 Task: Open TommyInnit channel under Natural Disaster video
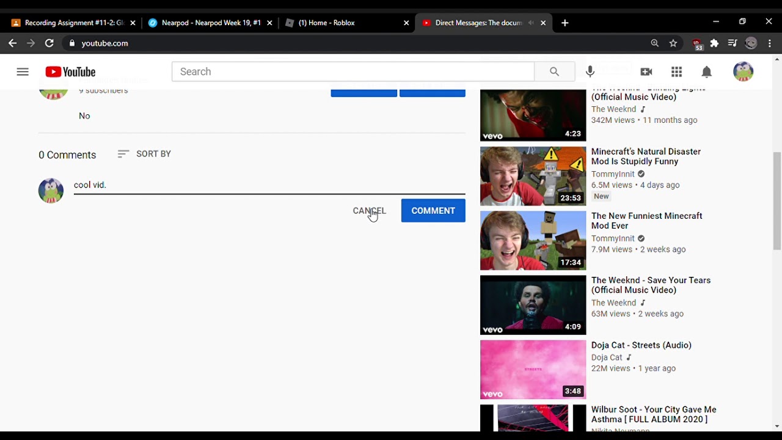point(613,174)
